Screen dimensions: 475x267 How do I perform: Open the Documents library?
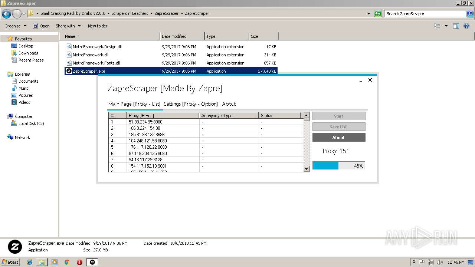(25, 81)
